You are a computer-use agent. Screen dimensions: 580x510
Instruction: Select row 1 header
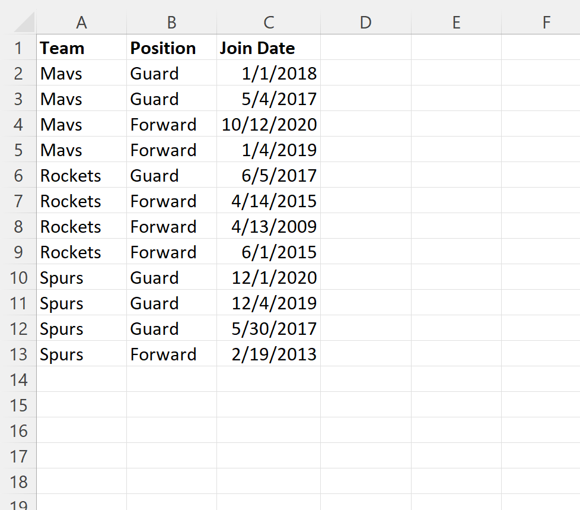point(18,47)
